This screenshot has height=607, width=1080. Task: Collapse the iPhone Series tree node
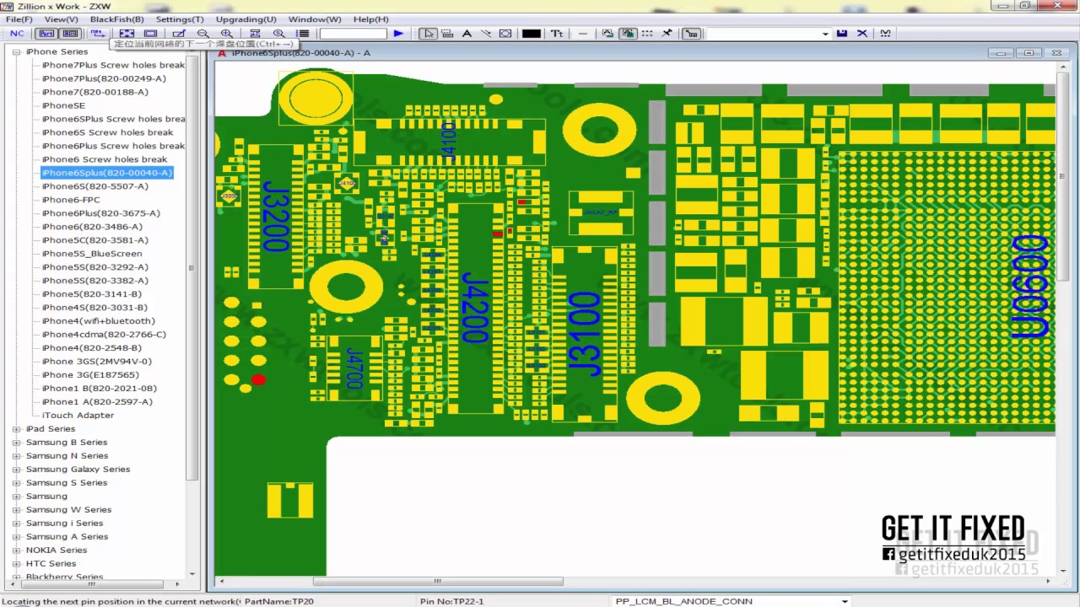click(17, 51)
